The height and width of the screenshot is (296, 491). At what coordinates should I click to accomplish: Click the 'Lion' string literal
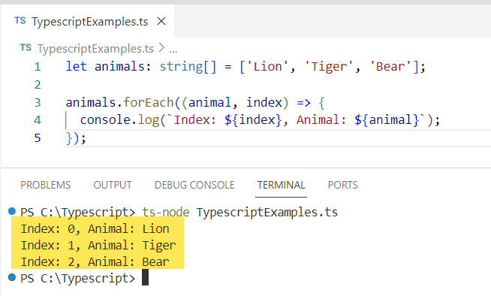coord(268,67)
